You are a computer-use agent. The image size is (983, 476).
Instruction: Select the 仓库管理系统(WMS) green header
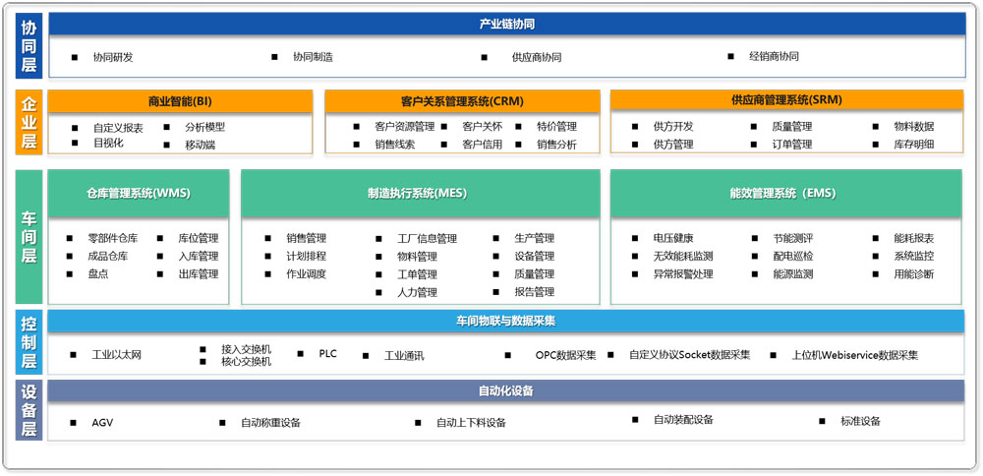[138, 194]
